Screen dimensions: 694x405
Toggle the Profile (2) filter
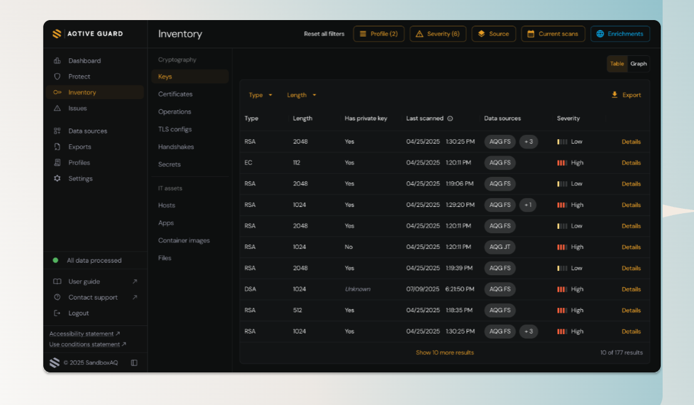(378, 34)
